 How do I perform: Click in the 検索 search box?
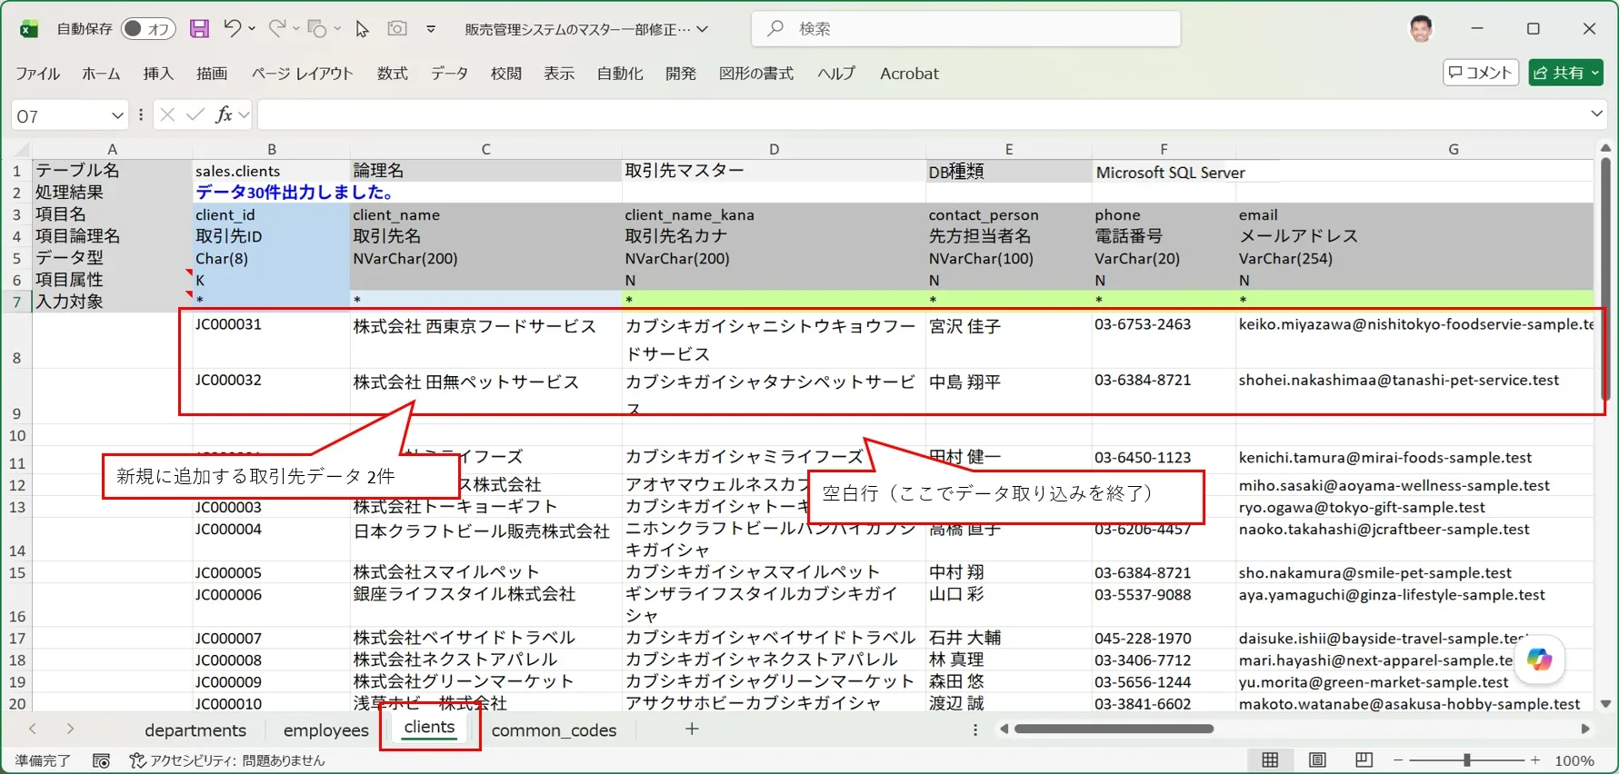(x=965, y=29)
